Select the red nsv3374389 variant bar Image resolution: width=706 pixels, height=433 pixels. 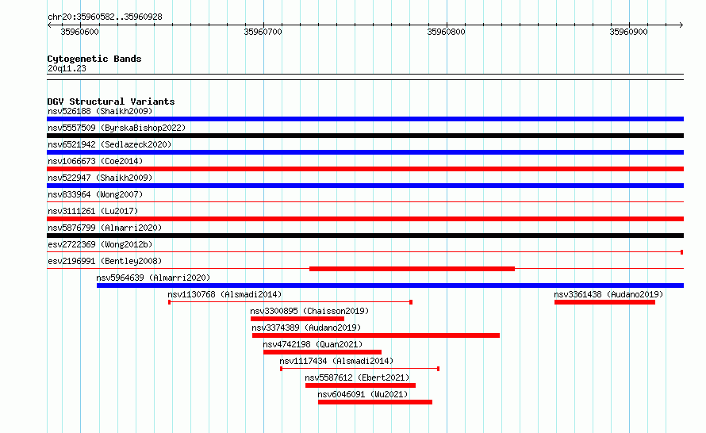[376, 335]
